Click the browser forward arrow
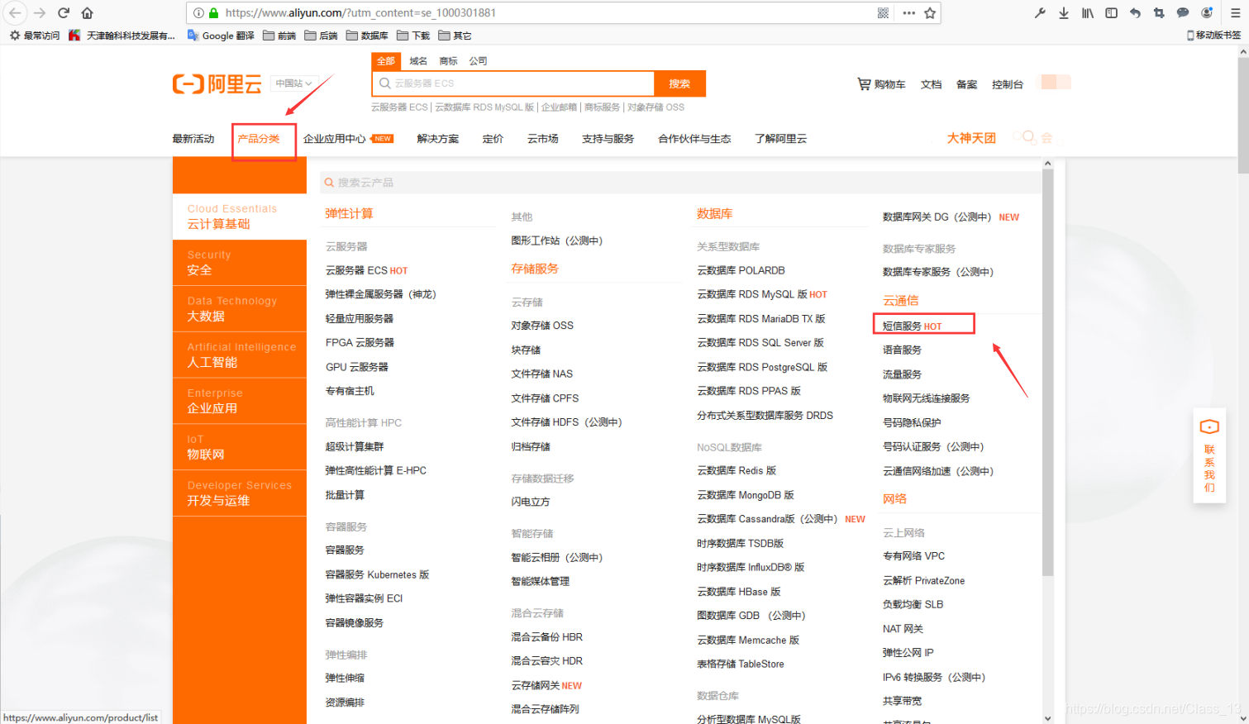Image resolution: width=1249 pixels, height=724 pixels. [40, 12]
